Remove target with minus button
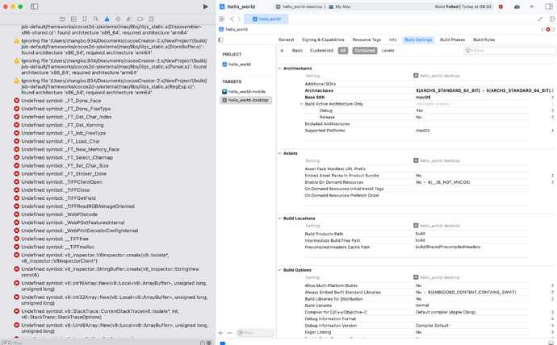 (229, 333)
